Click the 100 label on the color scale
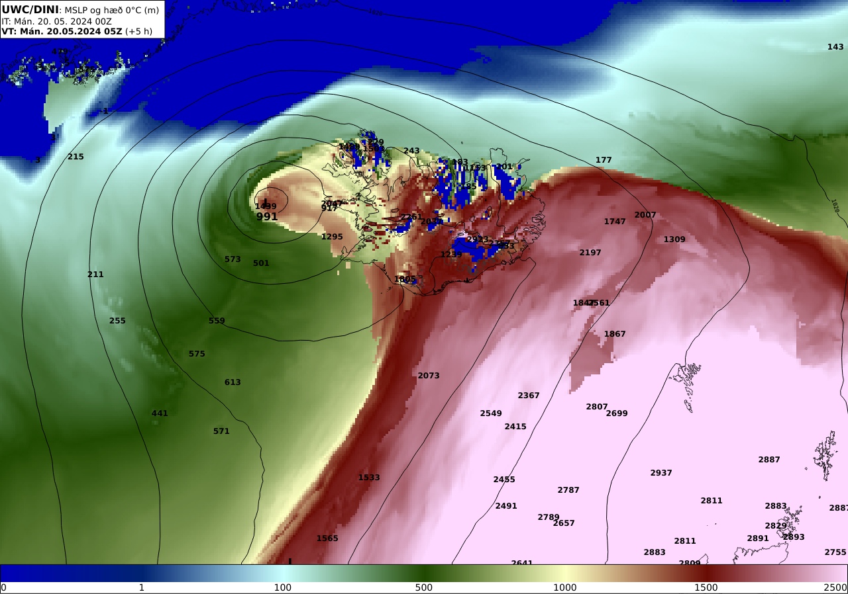The height and width of the screenshot is (594, 848). 283,587
